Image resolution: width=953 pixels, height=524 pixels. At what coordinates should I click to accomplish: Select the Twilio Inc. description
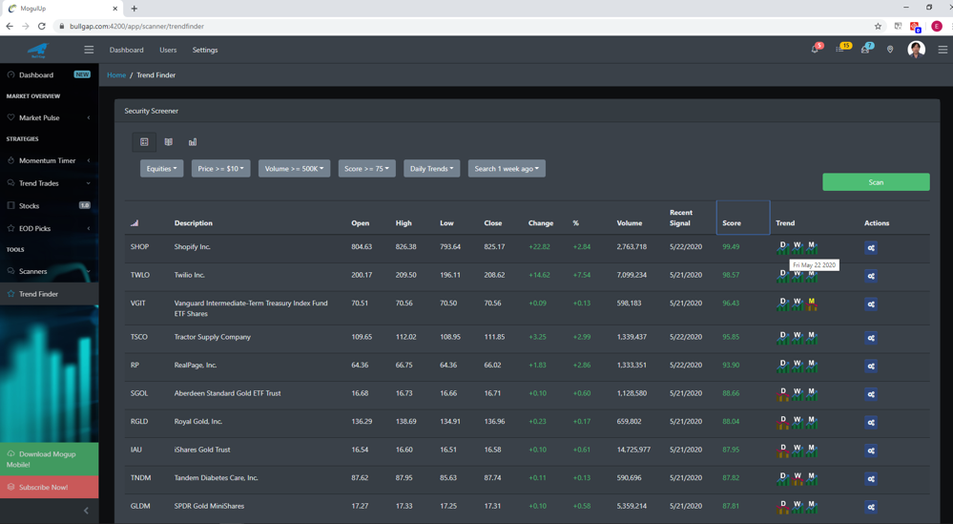tap(189, 275)
